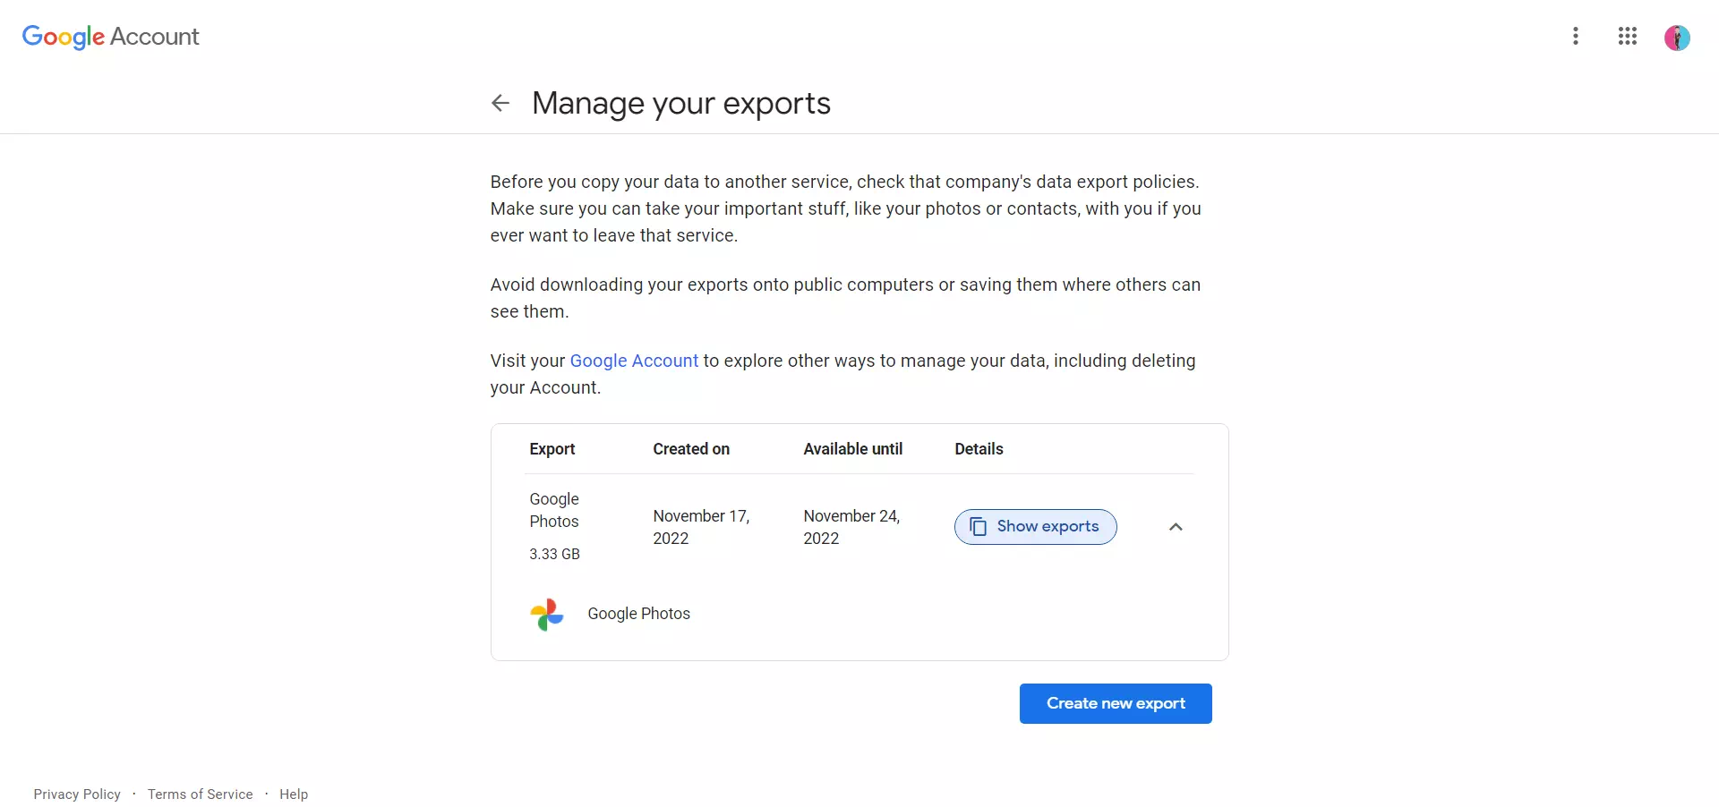Collapse the Google Photos export row
Image resolution: width=1719 pixels, height=807 pixels.
click(x=1176, y=527)
